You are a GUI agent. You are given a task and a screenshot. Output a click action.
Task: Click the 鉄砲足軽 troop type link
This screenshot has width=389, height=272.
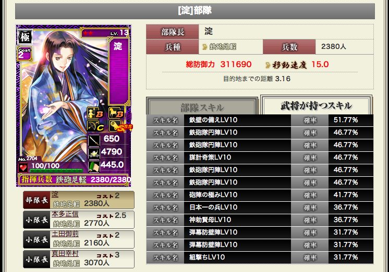pos(223,46)
